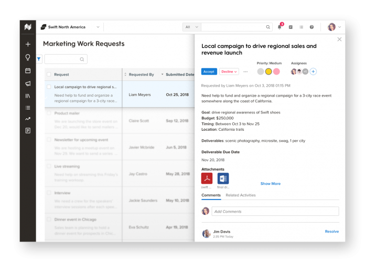This screenshot has width=365, height=262.
Task: Click the help question mark icon
Action: click(312, 27)
